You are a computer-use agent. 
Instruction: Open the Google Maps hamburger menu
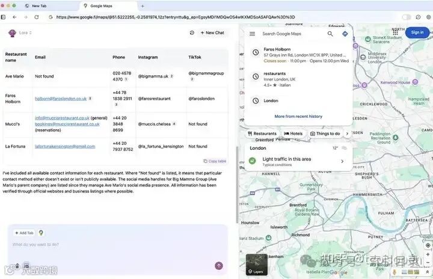coord(252,34)
